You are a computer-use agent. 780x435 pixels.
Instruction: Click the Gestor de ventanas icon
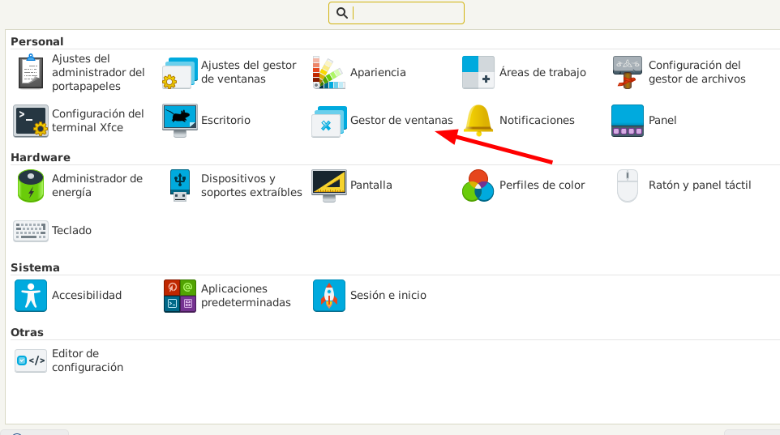tap(328, 121)
